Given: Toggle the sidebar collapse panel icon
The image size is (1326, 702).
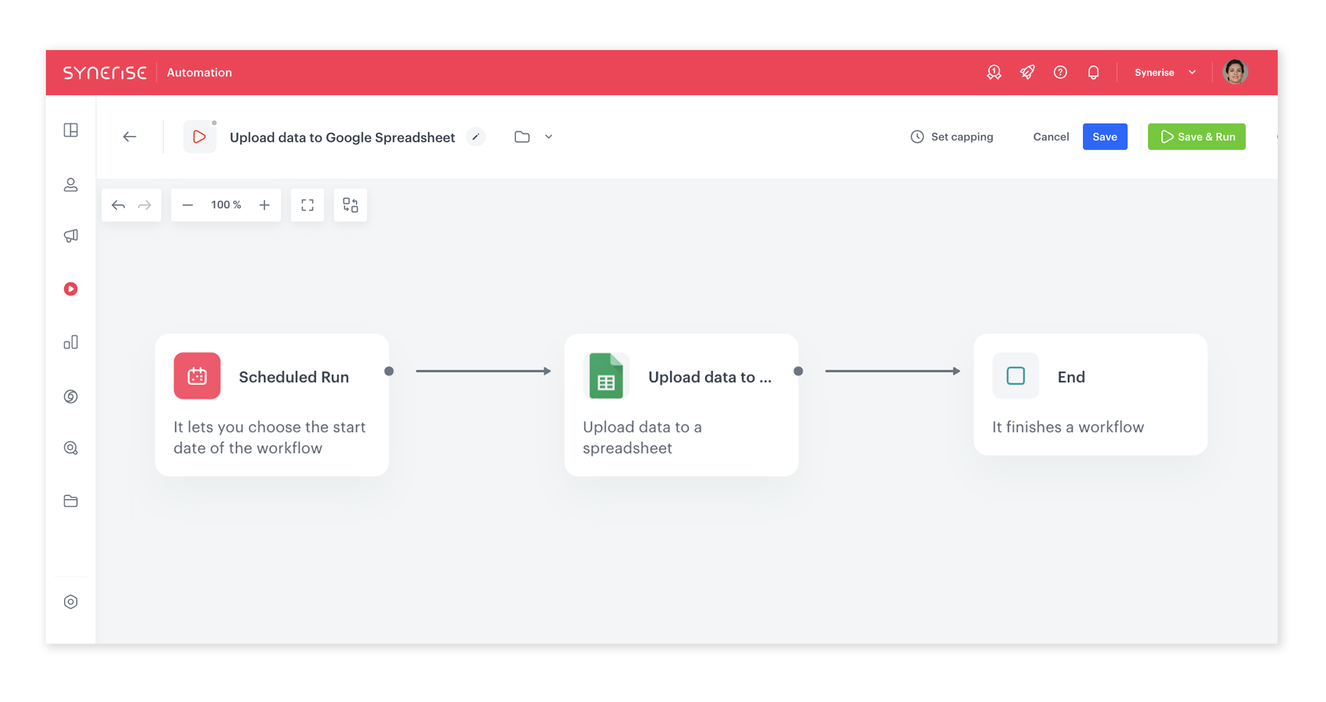Looking at the screenshot, I should [70, 129].
